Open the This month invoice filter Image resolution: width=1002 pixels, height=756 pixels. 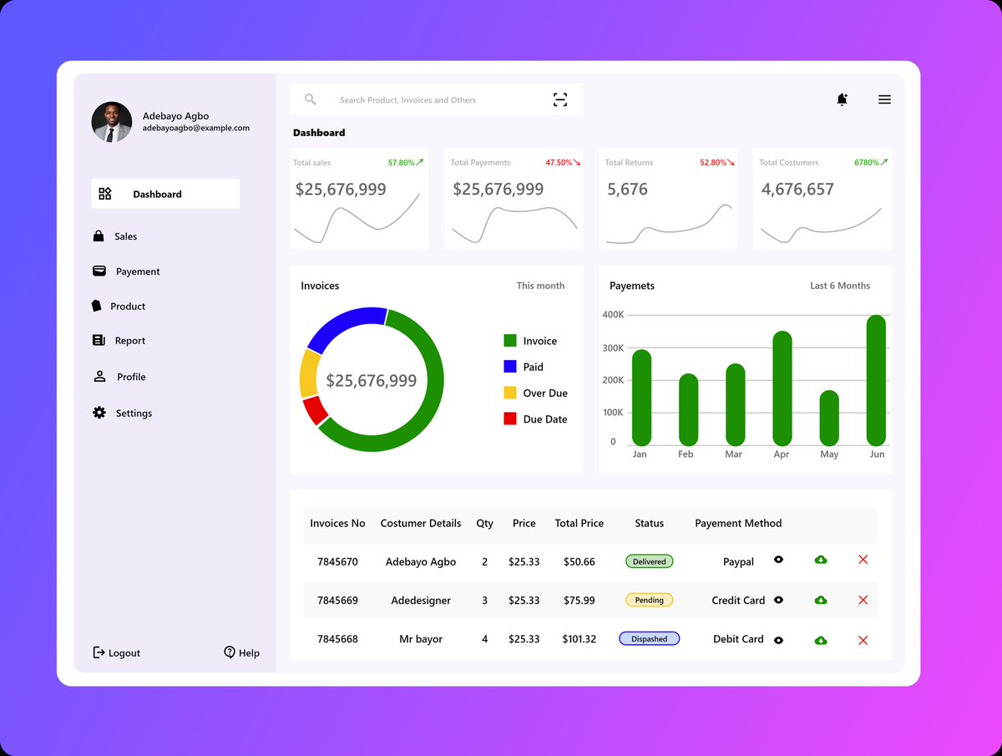[540, 285]
